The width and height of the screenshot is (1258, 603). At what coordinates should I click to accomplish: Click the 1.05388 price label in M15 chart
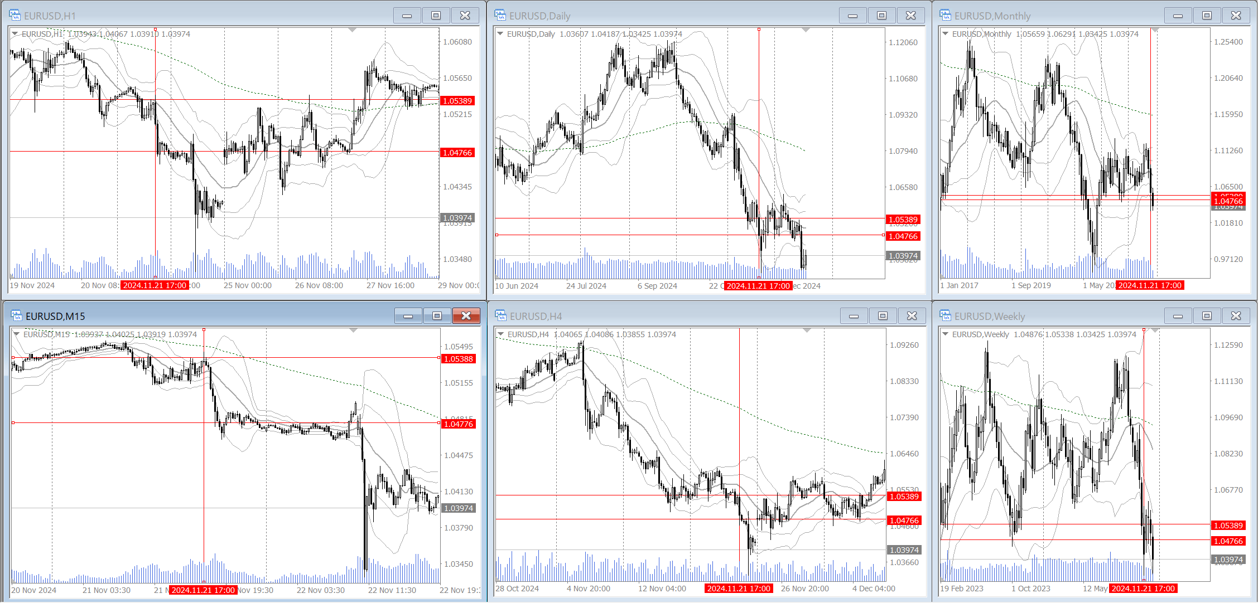(459, 359)
